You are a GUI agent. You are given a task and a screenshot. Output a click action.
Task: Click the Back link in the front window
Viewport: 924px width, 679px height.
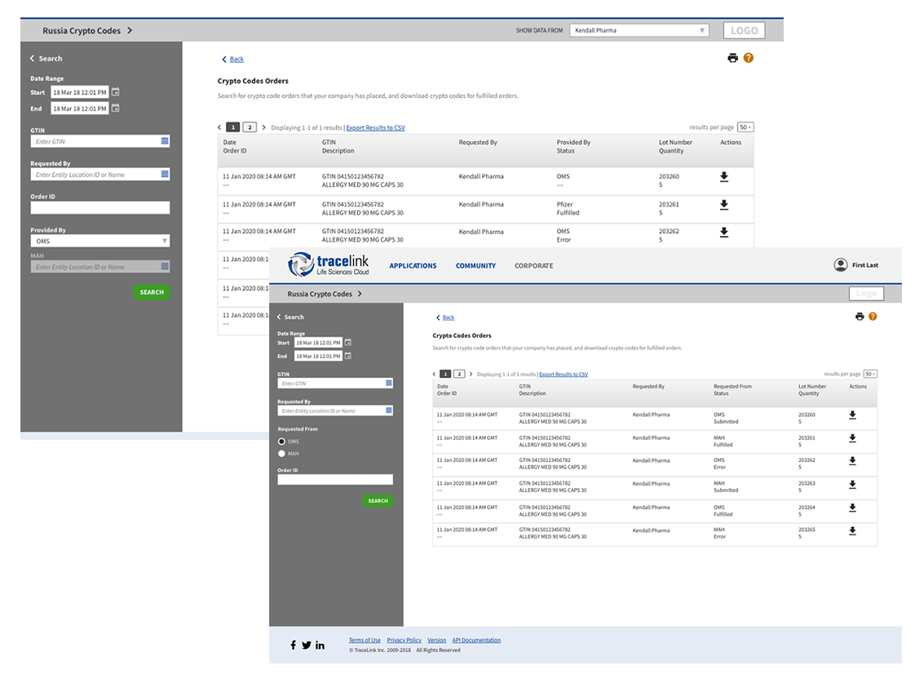tap(449, 317)
